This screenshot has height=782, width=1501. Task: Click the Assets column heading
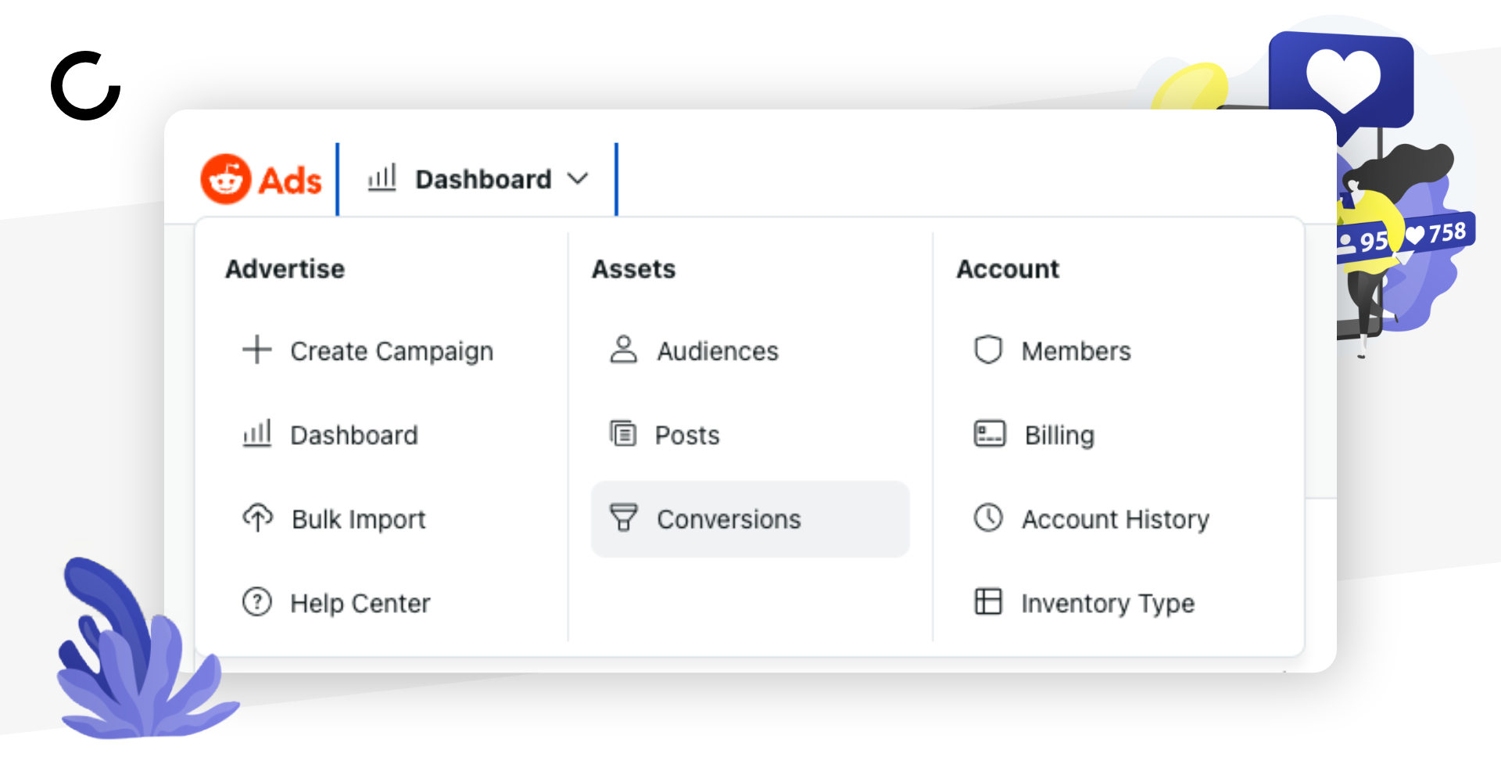[x=634, y=269]
